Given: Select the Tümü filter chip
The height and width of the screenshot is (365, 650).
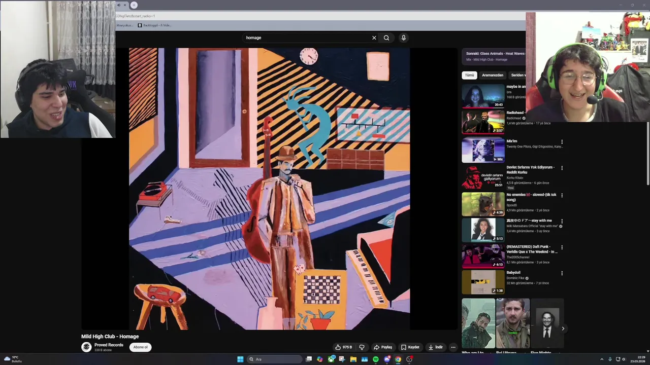Looking at the screenshot, I should 469,75.
